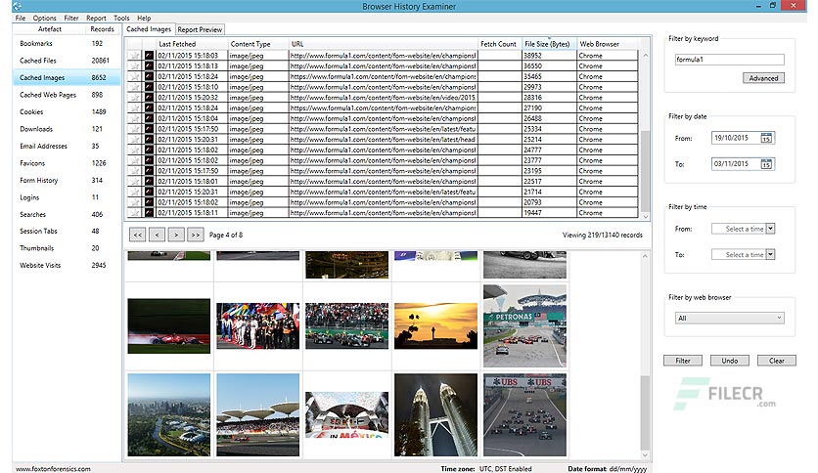Open the Report menu
Viewport: 818px width, 473px height.
point(96,18)
